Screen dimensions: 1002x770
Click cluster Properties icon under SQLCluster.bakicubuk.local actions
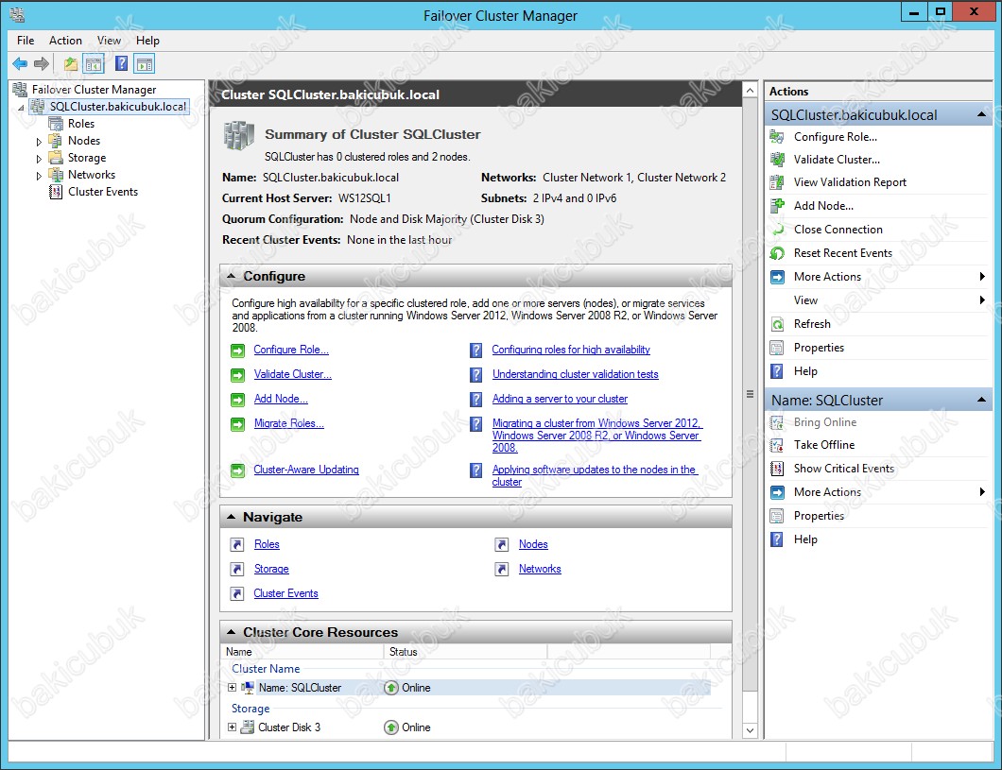[777, 348]
